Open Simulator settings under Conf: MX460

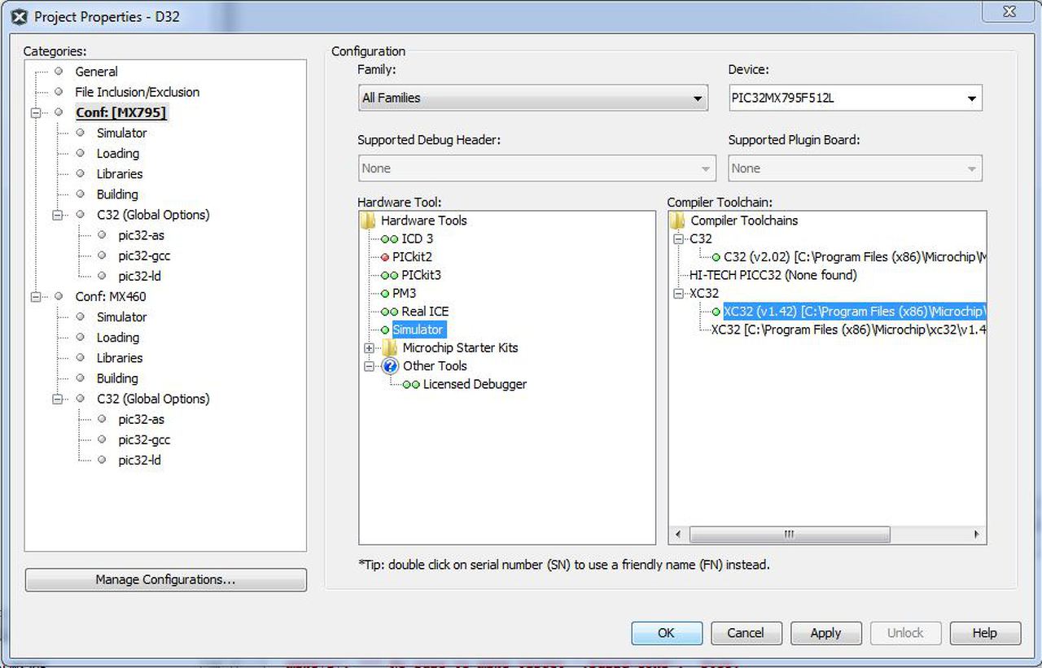121,317
